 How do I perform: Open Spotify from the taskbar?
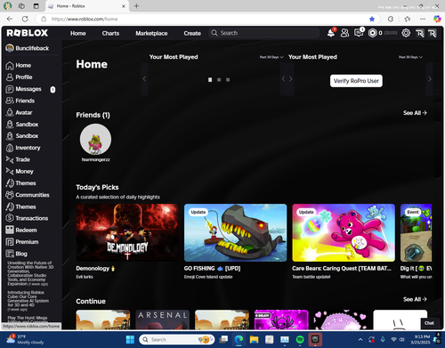300,339
